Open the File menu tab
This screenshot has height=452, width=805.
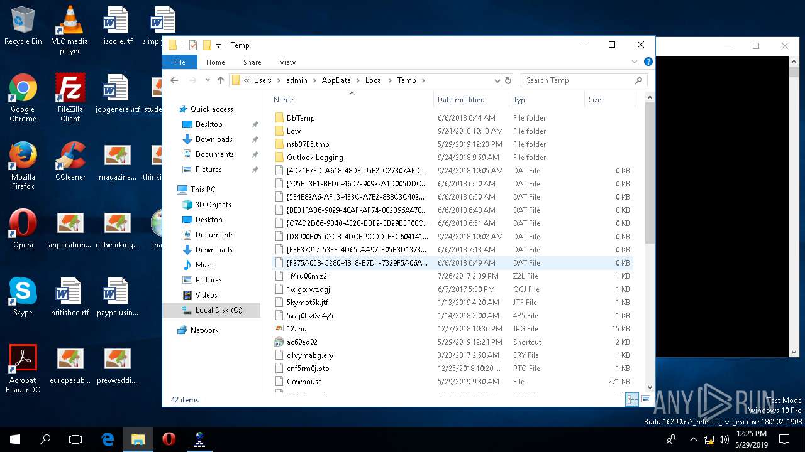coord(180,62)
